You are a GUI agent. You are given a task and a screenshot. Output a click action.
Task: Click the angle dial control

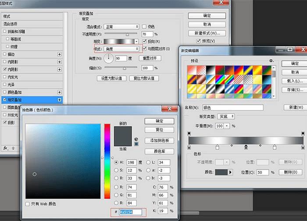point(108,58)
